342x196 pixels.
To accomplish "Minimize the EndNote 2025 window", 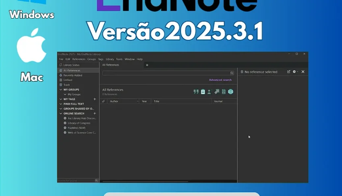I will (x=289, y=54).
